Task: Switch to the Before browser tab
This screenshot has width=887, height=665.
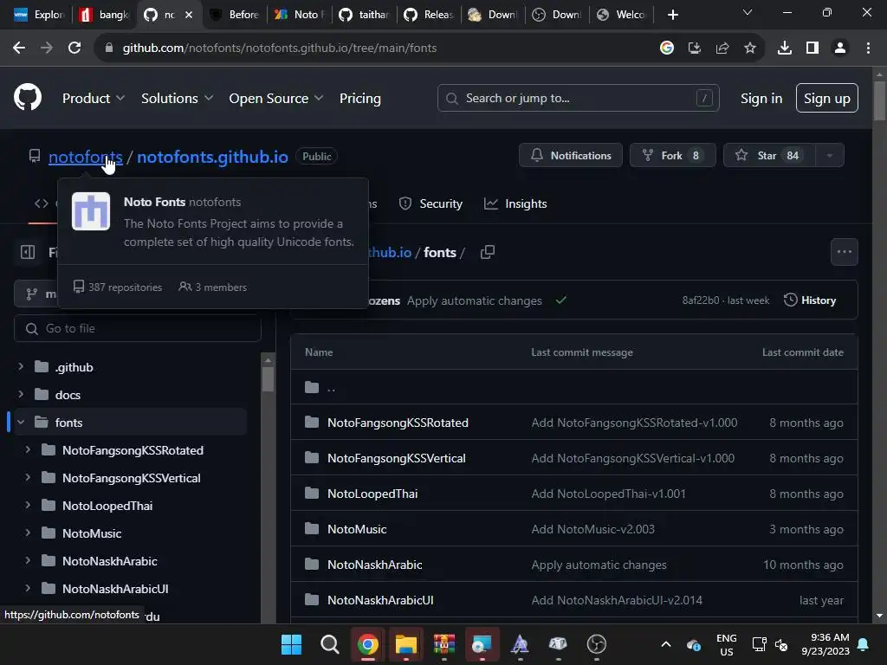Action: (x=235, y=15)
